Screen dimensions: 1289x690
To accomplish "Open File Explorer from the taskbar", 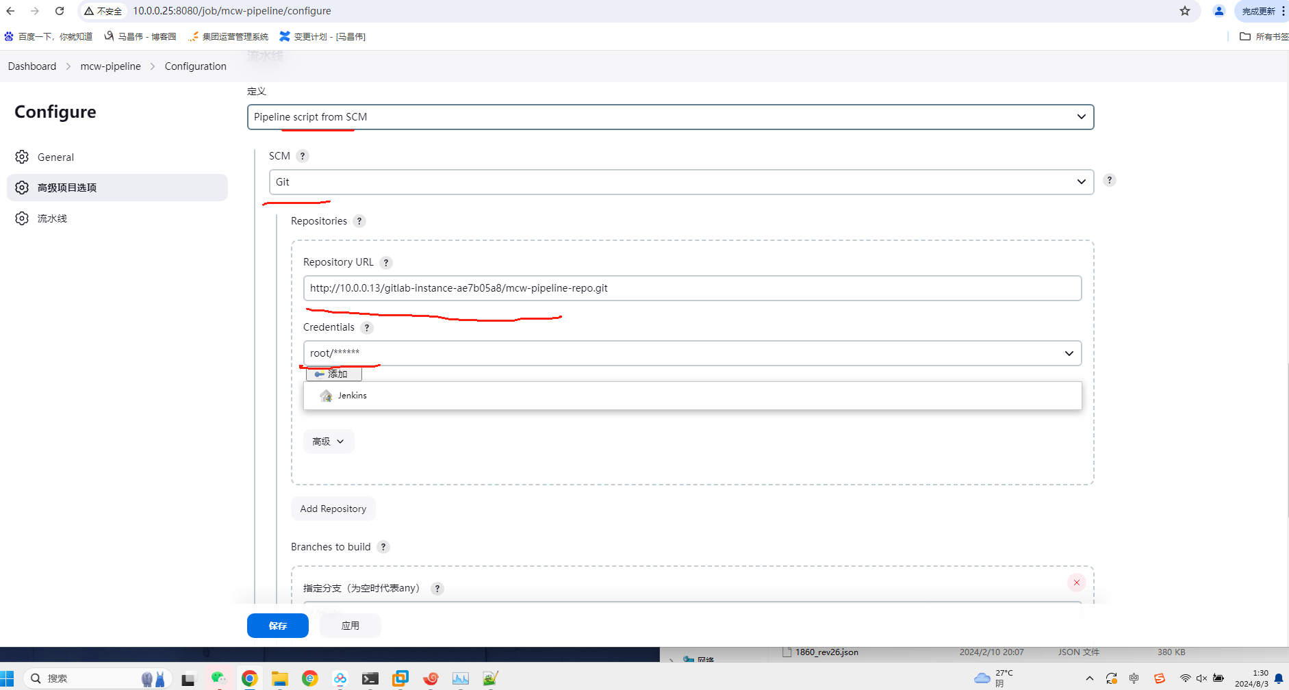I will tap(279, 678).
